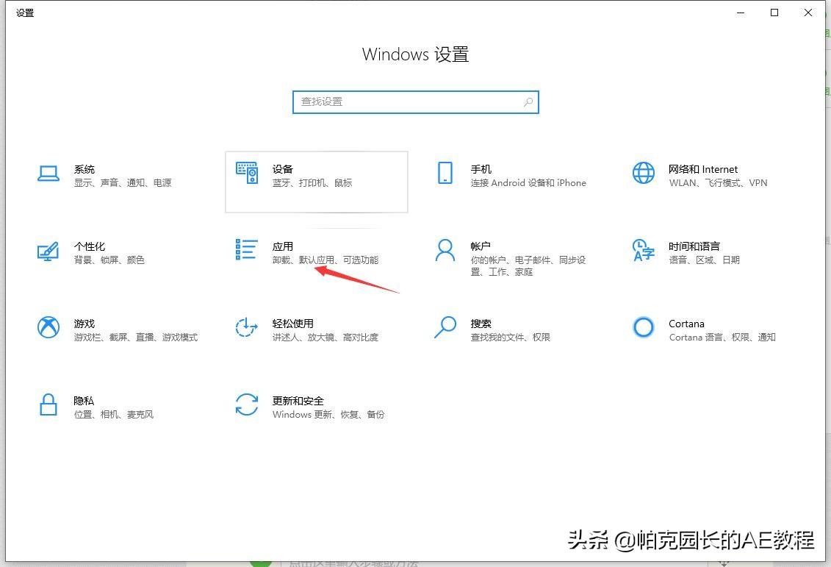Click description WLAN、飞行模式、VPN
Screen dimensions: 831x567
point(718,183)
